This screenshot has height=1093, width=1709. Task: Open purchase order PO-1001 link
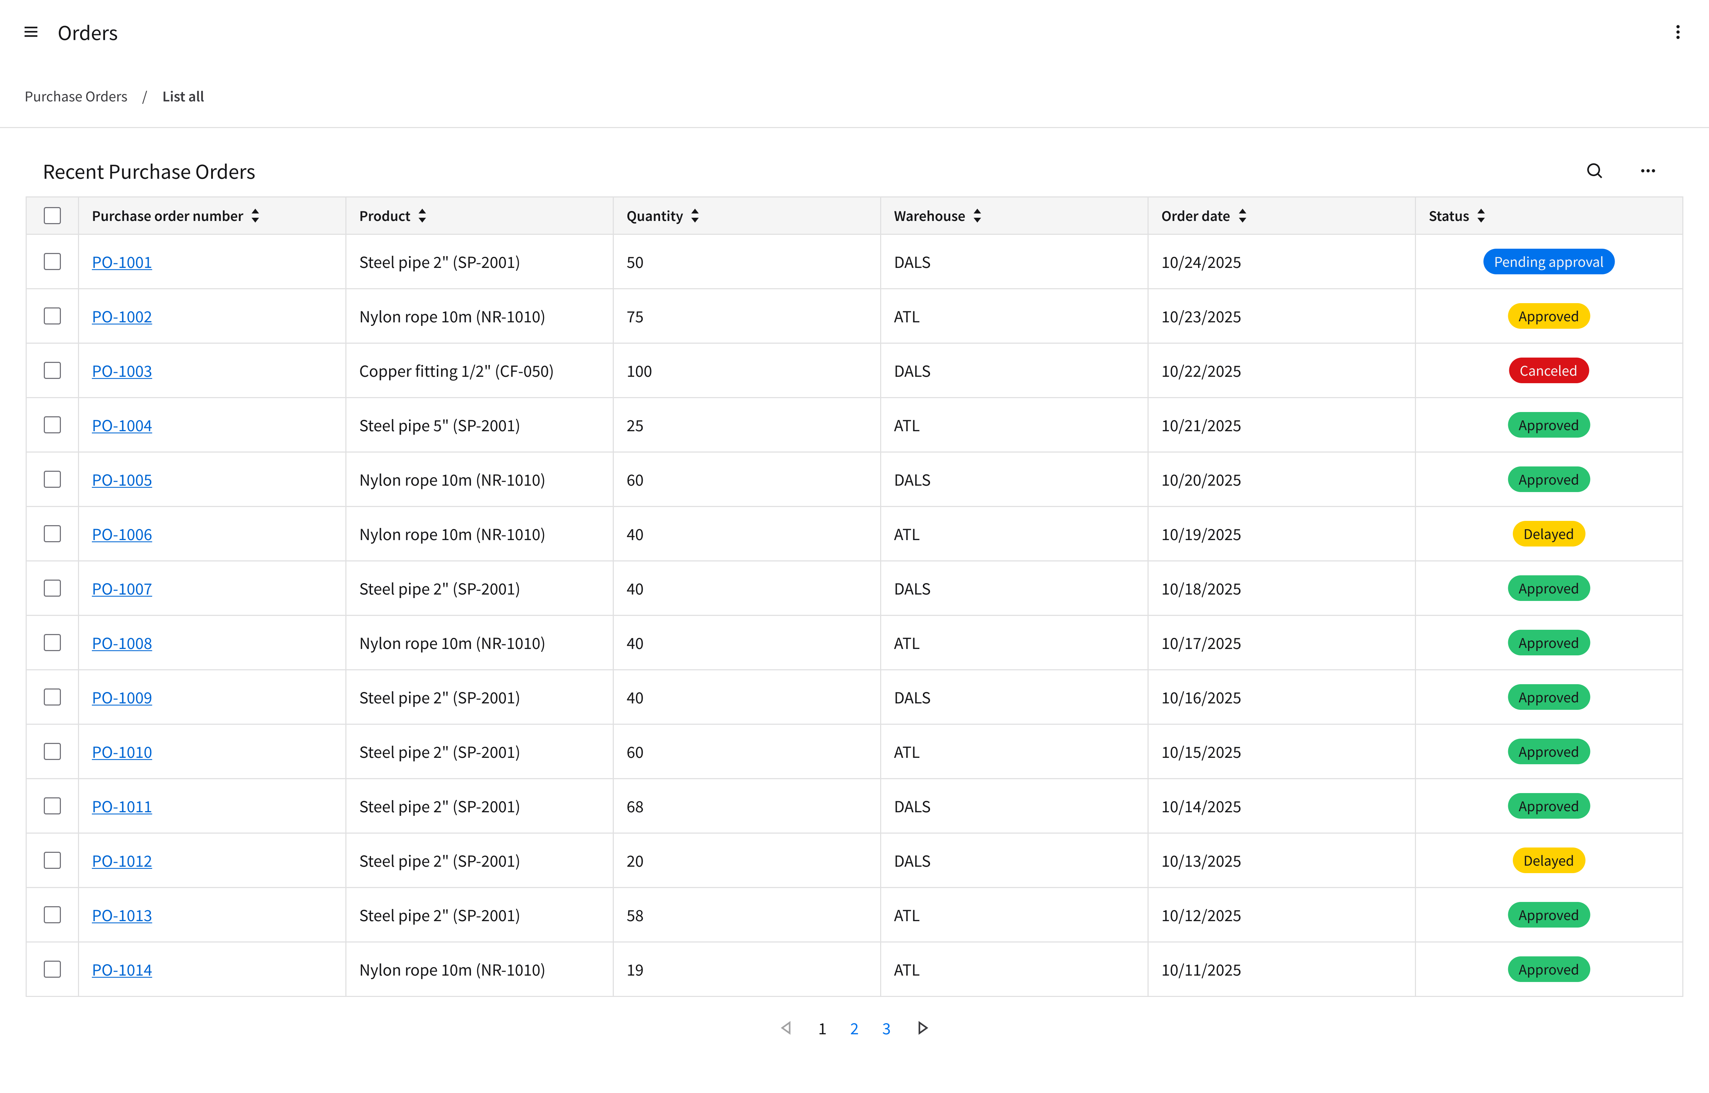(121, 262)
